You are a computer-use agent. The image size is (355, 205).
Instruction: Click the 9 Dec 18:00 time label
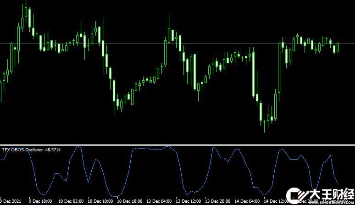tap(40, 201)
